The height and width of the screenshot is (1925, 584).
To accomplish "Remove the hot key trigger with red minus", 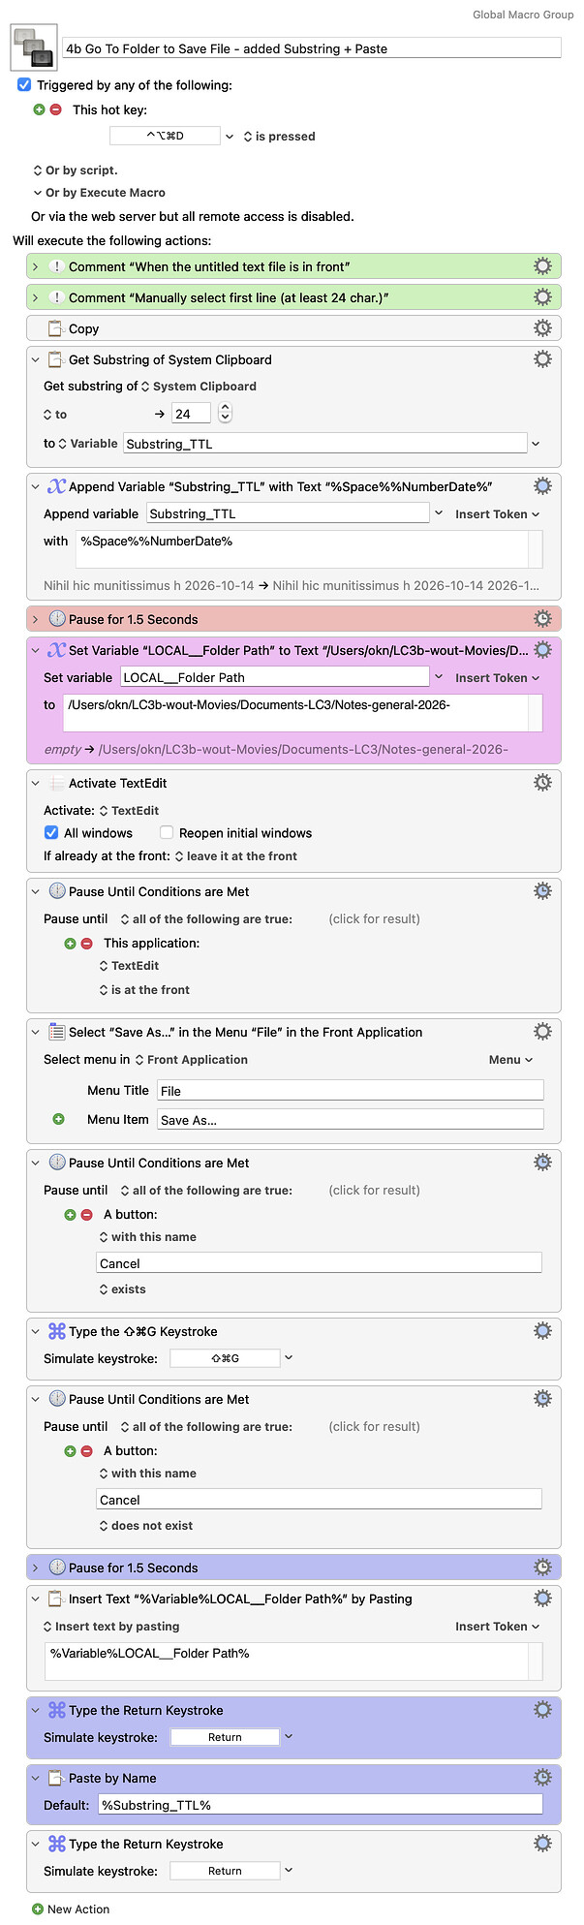I will click(x=55, y=109).
